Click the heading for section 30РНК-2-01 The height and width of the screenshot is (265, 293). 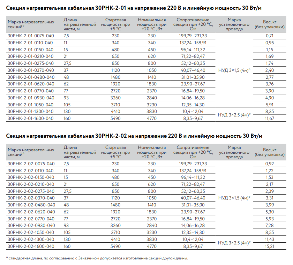pyautogui.click(x=134, y=8)
